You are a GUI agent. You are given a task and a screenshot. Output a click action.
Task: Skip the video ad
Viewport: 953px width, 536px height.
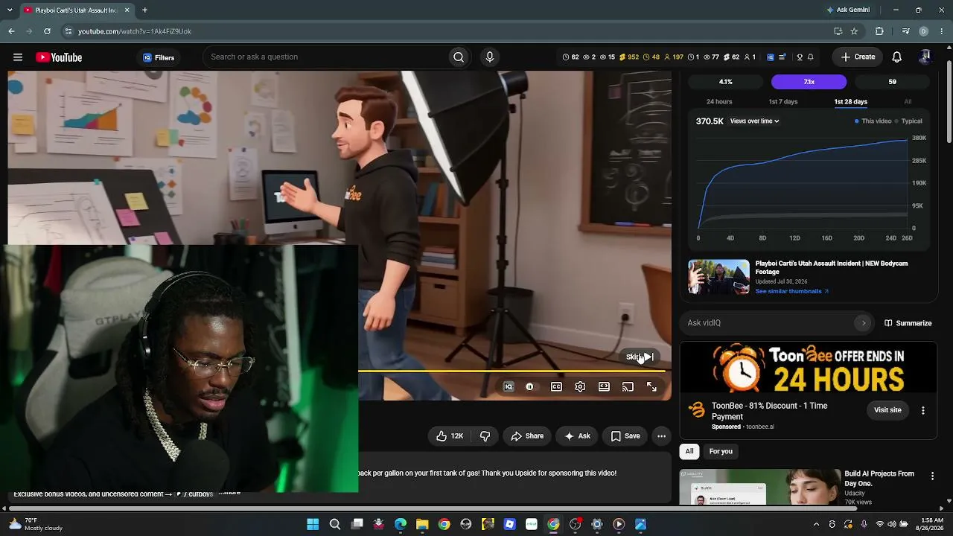coord(640,357)
